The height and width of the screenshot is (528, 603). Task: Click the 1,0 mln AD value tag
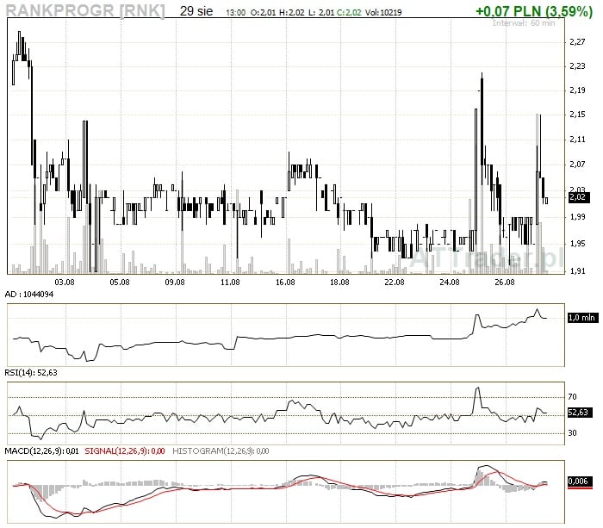click(x=581, y=318)
